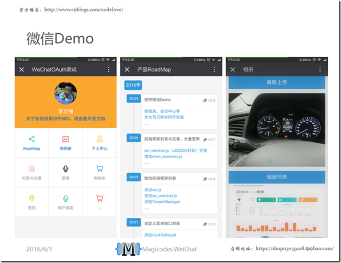Image resolution: width=341 pixels, height=263 pixels.
Task: Tap the V3.3 tag icon
Action: point(205,224)
